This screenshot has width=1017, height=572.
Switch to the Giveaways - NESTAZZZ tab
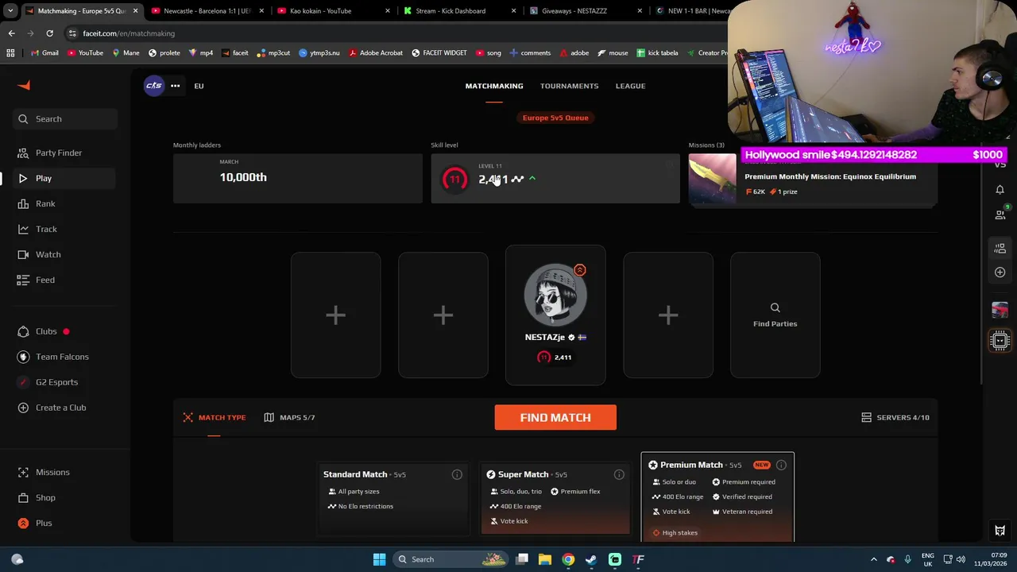pos(584,11)
